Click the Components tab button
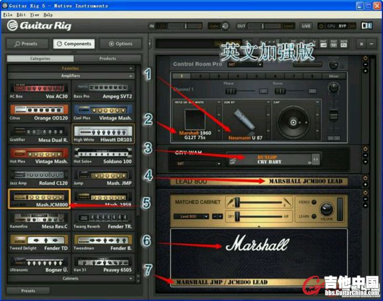This screenshot has height=301, width=383. [74, 44]
